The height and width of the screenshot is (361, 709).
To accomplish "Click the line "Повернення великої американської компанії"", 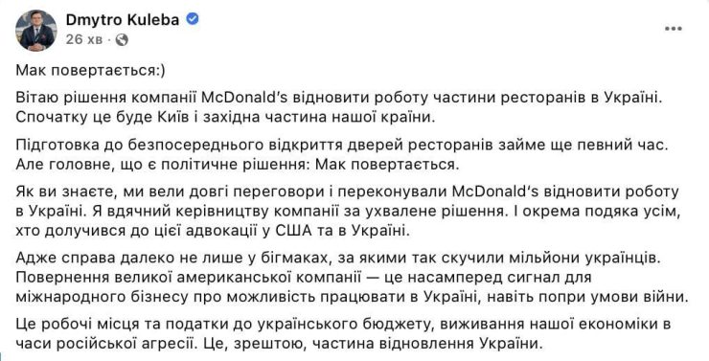I will (304, 278).
